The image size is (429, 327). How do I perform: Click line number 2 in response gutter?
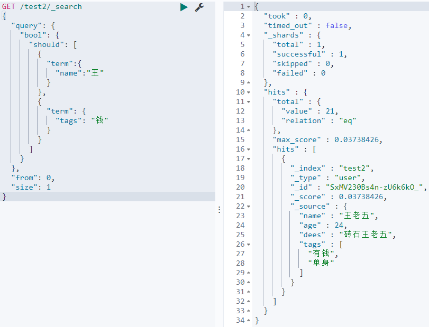pos(242,16)
